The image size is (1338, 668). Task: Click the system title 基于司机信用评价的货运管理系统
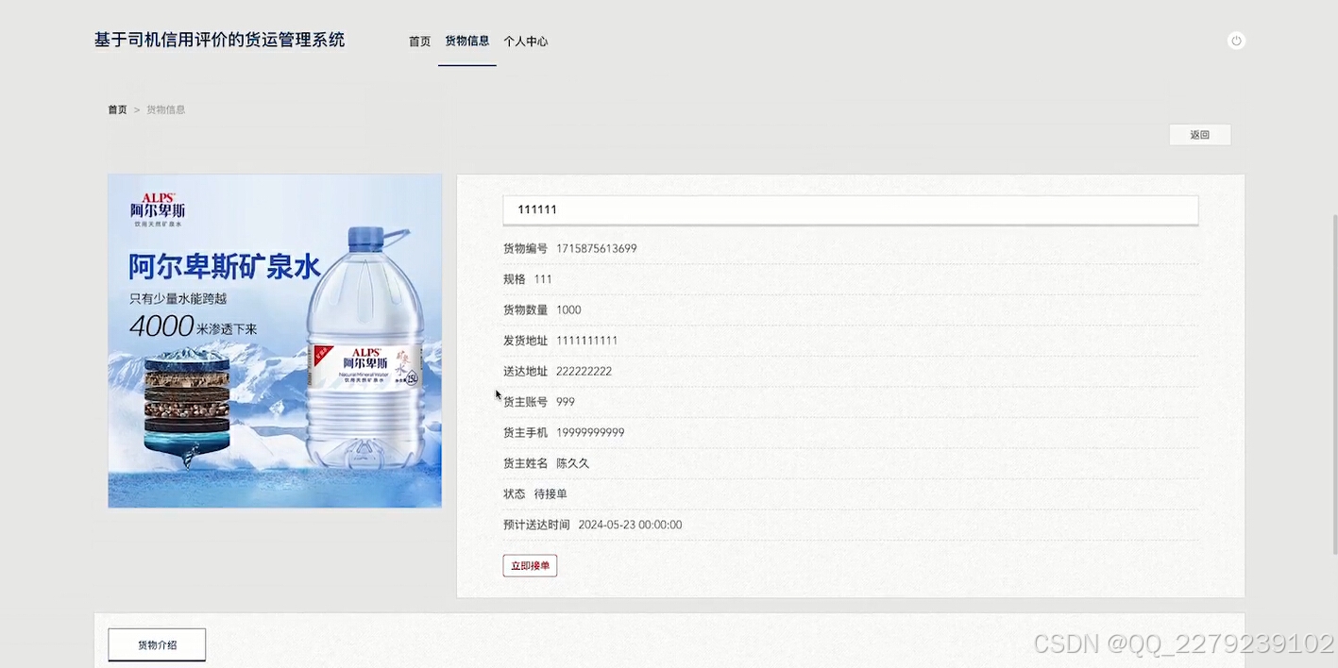(220, 40)
